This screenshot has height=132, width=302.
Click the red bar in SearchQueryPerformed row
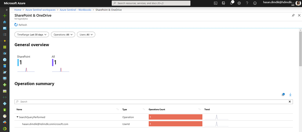click(x=176, y=117)
